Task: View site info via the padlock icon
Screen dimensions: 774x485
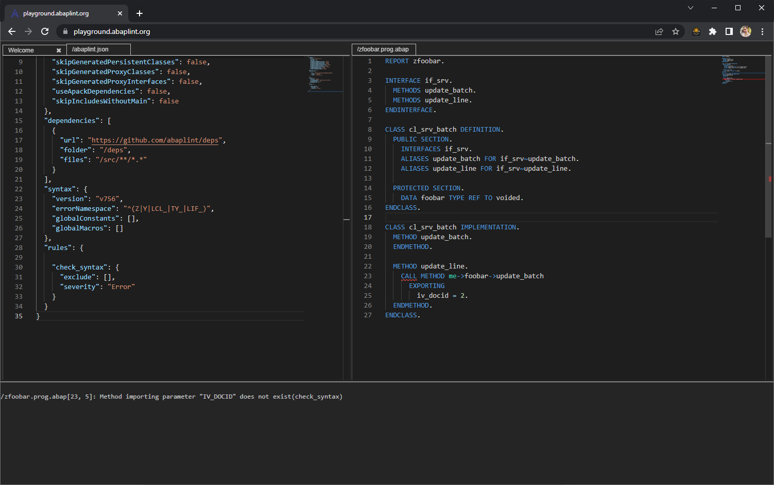Action: pyautogui.click(x=65, y=31)
